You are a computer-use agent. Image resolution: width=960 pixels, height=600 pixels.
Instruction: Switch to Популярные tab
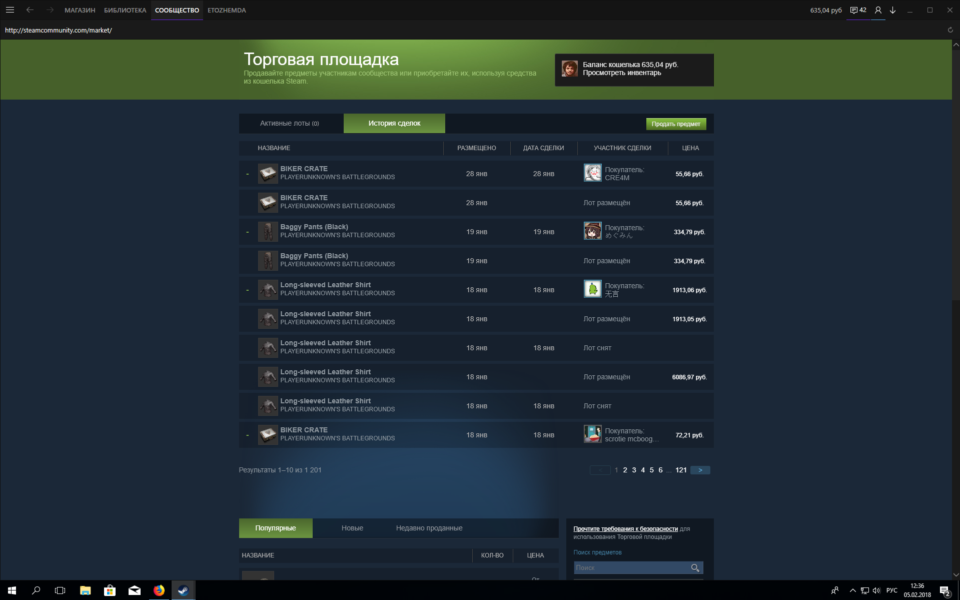(276, 528)
